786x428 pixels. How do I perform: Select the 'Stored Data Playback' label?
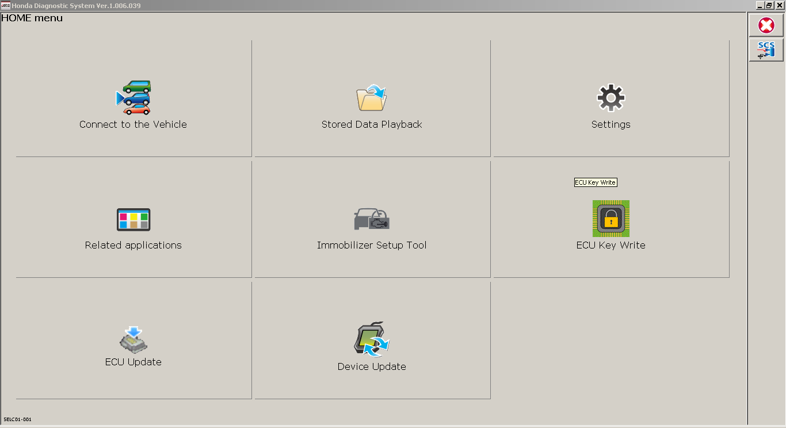(372, 124)
